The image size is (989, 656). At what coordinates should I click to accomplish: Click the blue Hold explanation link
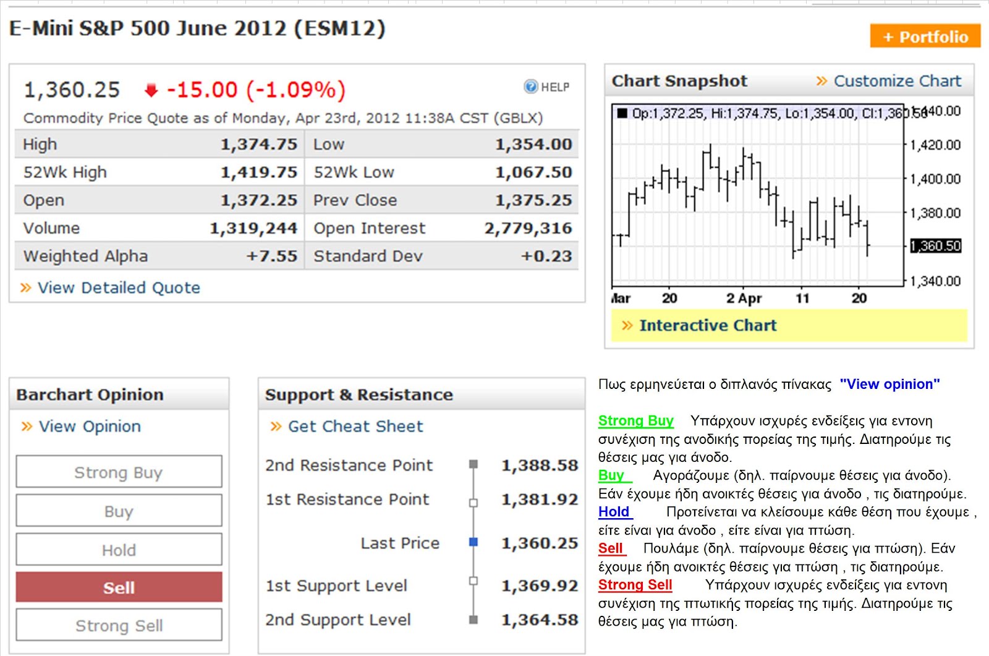click(615, 512)
